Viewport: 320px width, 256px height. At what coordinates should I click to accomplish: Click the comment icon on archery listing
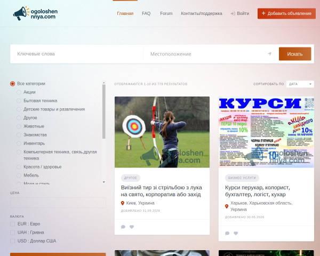[123, 227]
